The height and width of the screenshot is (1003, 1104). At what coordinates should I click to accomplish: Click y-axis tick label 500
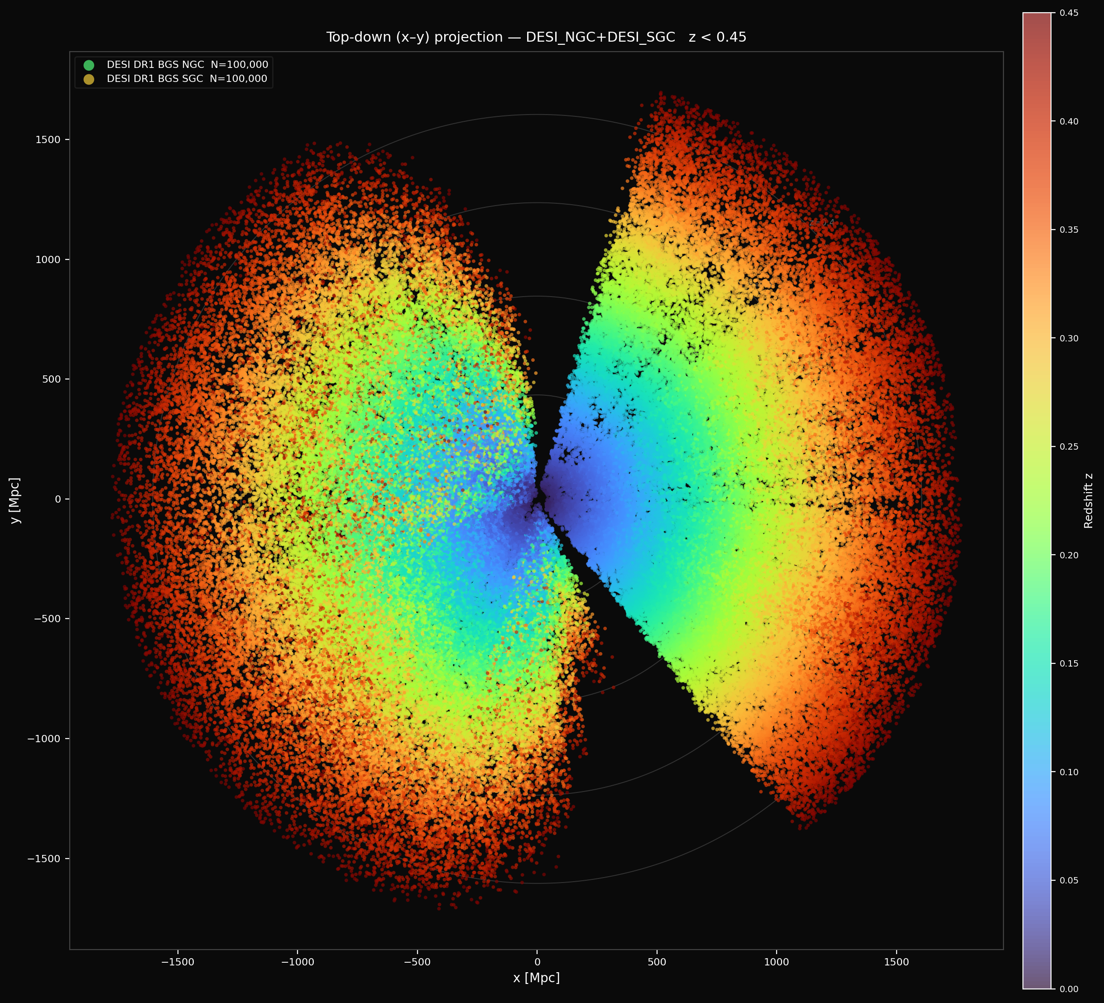(52, 379)
